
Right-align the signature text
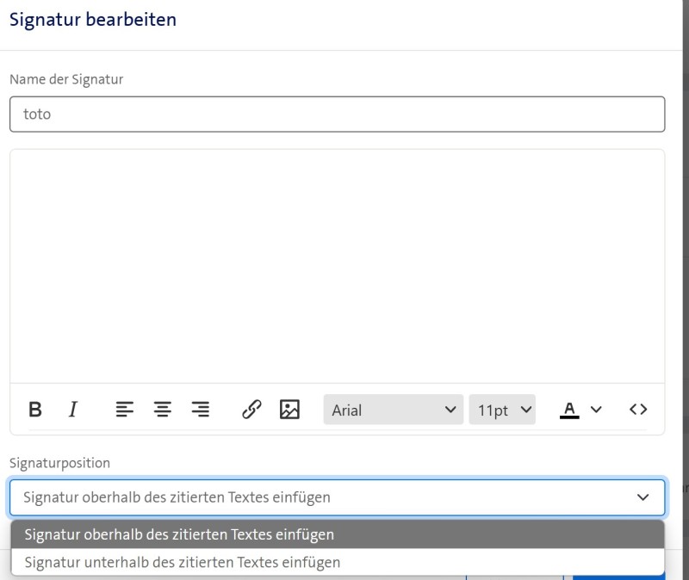click(201, 410)
